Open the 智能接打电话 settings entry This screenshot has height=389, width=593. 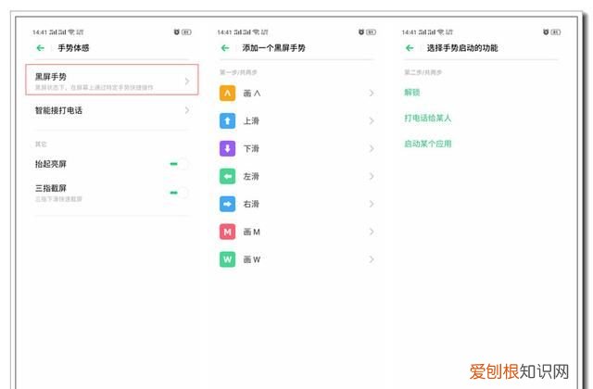click(x=60, y=110)
